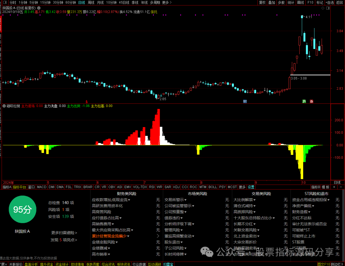
Task: Expand the 交易所警示 risk item
Action: [175, 200]
